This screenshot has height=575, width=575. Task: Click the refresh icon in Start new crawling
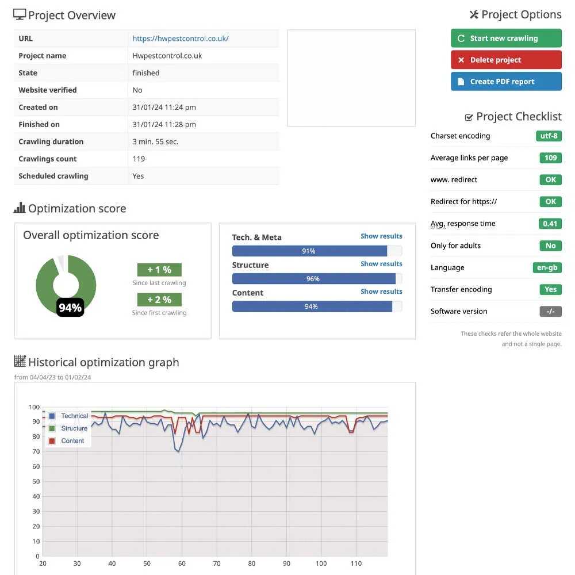click(461, 38)
